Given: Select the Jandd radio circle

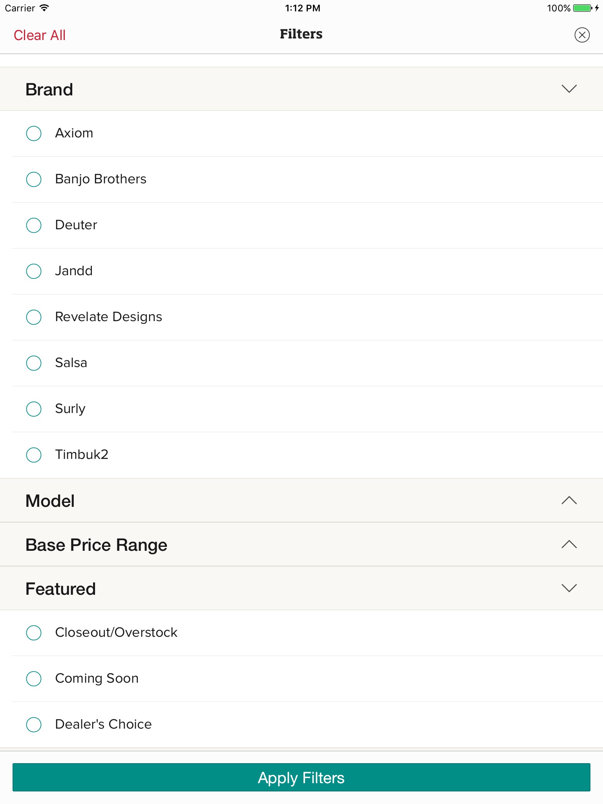Looking at the screenshot, I should (x=34, y=271).
